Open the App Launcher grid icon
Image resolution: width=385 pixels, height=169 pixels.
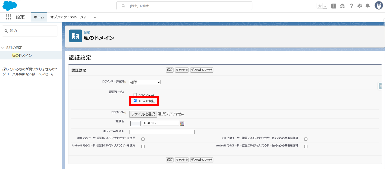click(8, 17)
